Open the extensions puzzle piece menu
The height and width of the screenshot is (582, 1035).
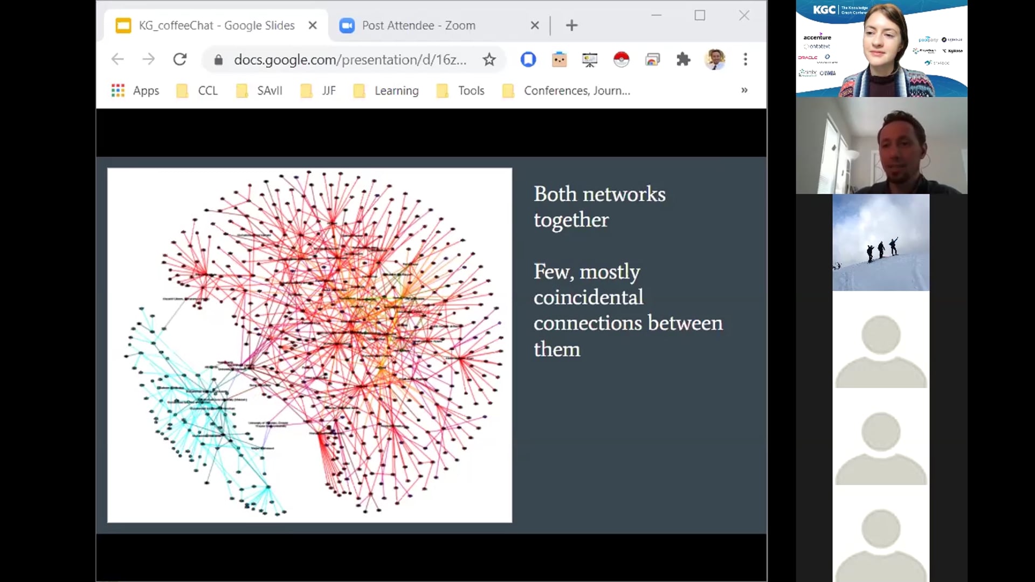click(x=684, y=59)
